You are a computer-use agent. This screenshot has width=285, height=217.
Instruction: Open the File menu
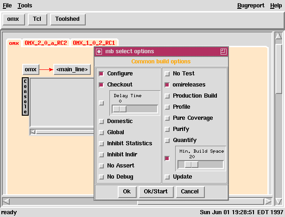[7, 6]
